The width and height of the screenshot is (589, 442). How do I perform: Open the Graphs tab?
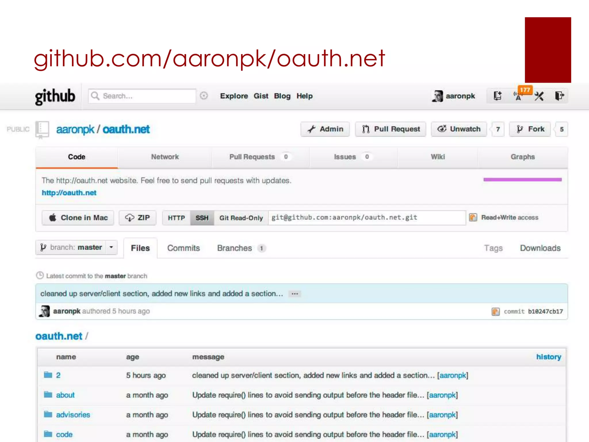click(523, 157)
